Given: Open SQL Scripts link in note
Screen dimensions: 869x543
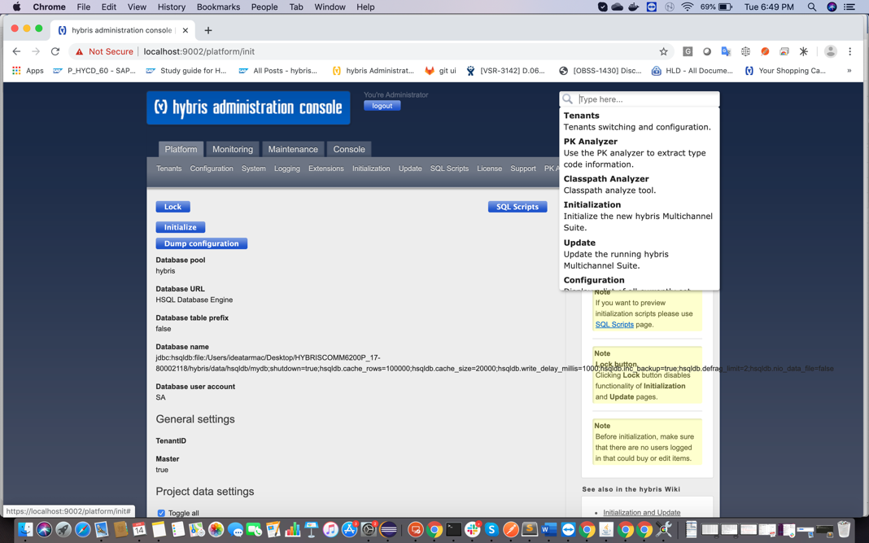Looking at the screenshot, I should click(x=614, y=325).
